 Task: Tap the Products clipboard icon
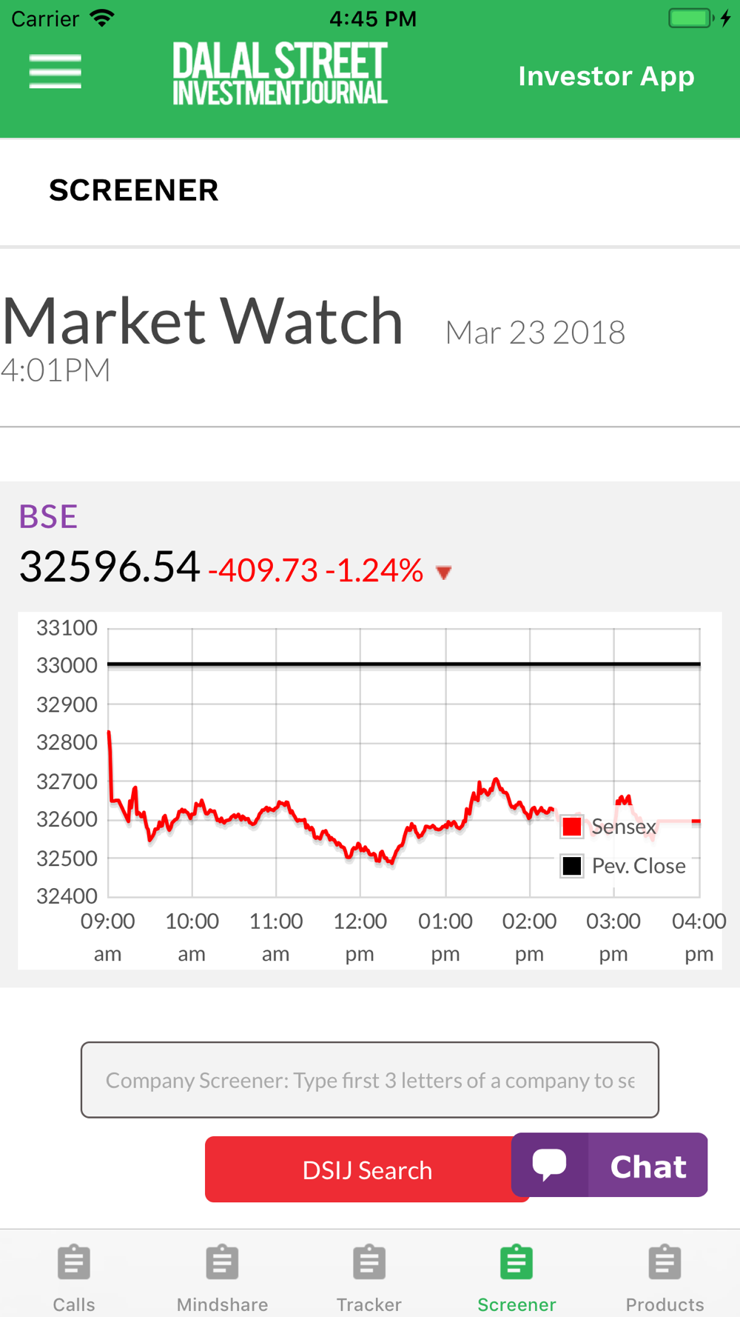[x=665, y=1263]
